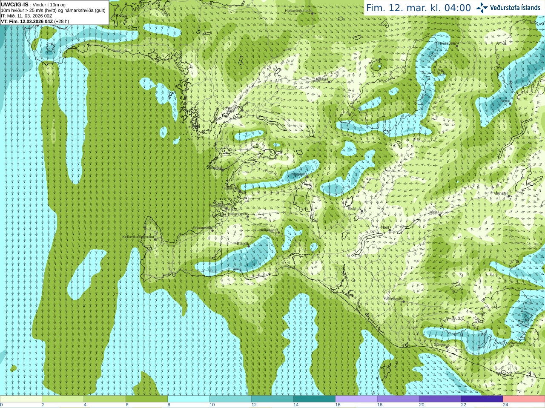The height and width of the screenshot is (408, 545).
Task: Click the Búrfell station label
Action: click(433, 212)
